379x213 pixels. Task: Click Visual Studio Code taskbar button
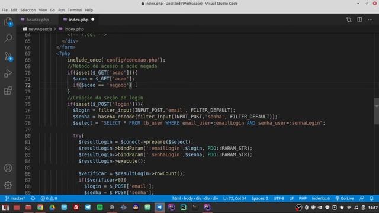point(159,208)
